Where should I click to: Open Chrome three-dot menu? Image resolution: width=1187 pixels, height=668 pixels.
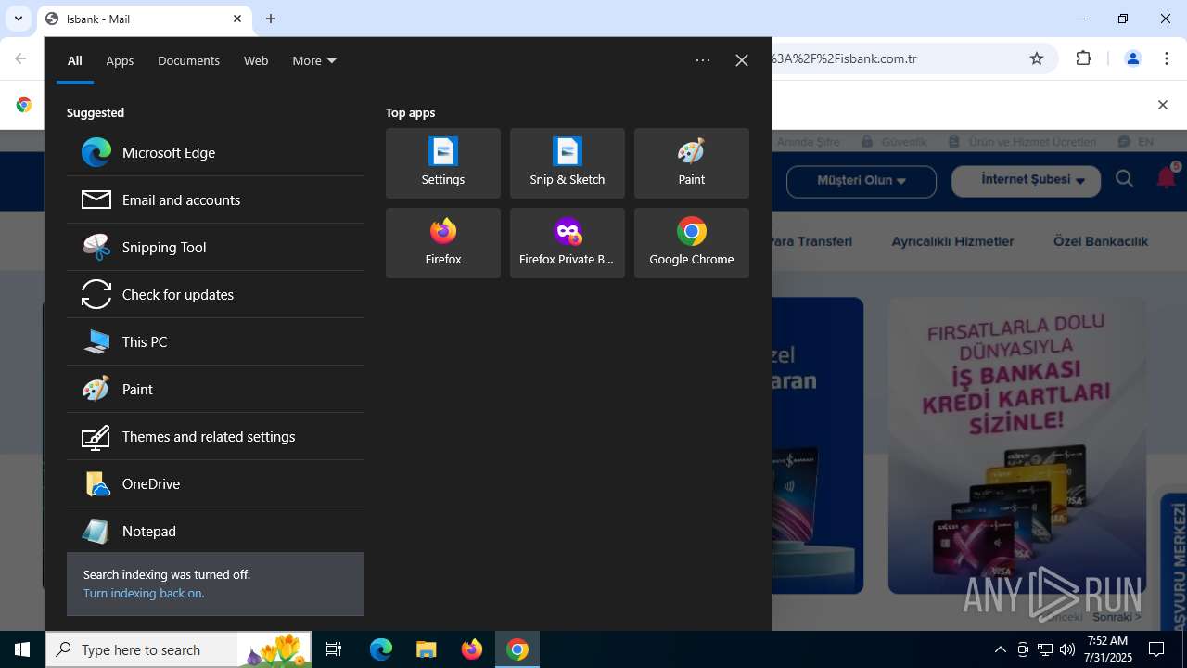pos(1167,58)
